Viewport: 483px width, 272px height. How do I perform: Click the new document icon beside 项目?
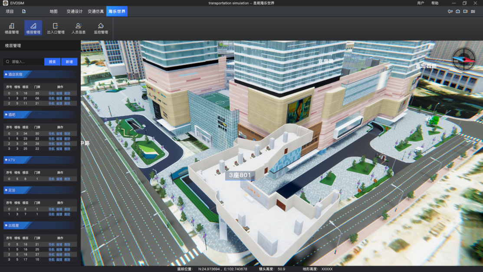tap(24, 11)
